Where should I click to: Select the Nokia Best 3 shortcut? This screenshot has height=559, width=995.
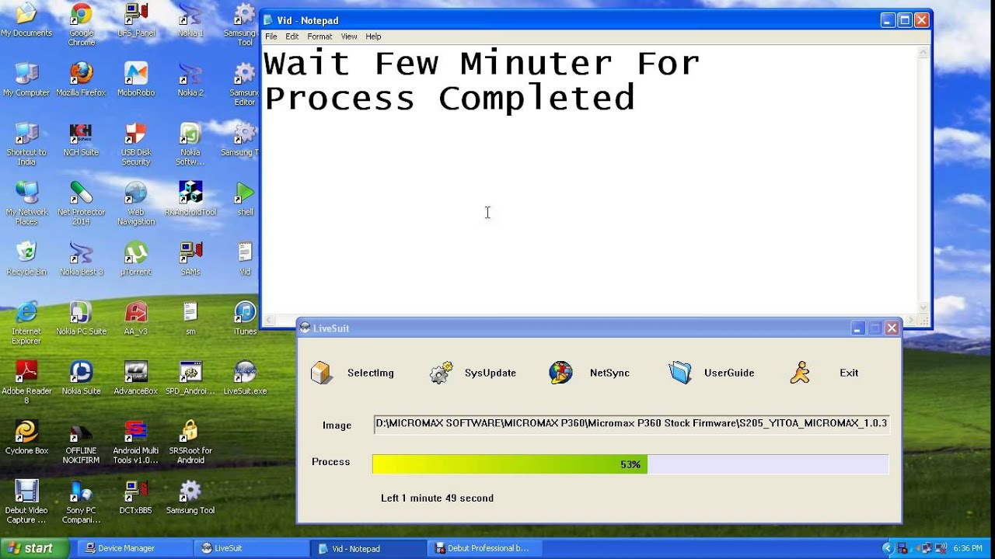point(81,259)
